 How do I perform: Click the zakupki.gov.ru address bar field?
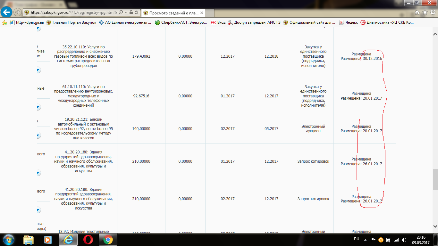pyautogui.click(x=74, y=12)
